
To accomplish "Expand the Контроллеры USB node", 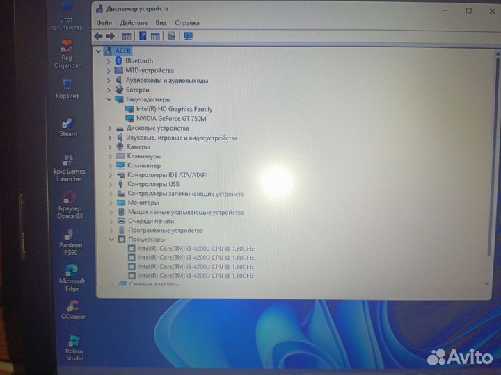I will 111,184.
